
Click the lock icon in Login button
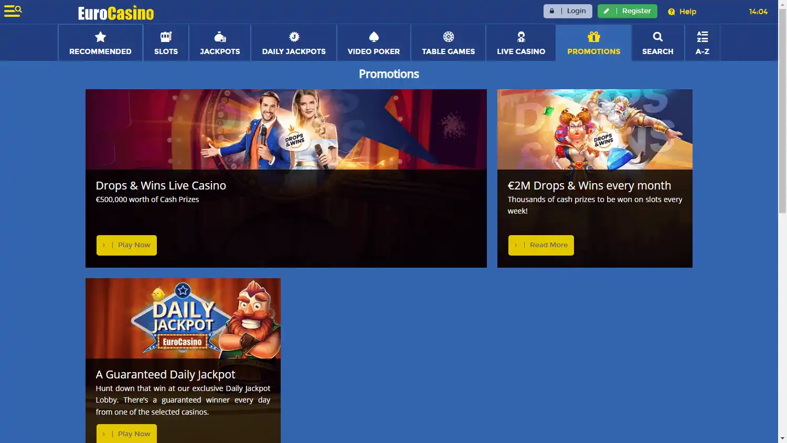[552, 11]
